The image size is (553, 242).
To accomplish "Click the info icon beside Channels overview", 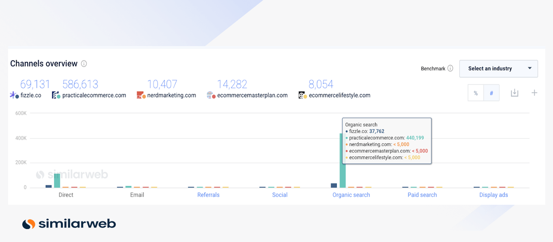I will point(84,64).
